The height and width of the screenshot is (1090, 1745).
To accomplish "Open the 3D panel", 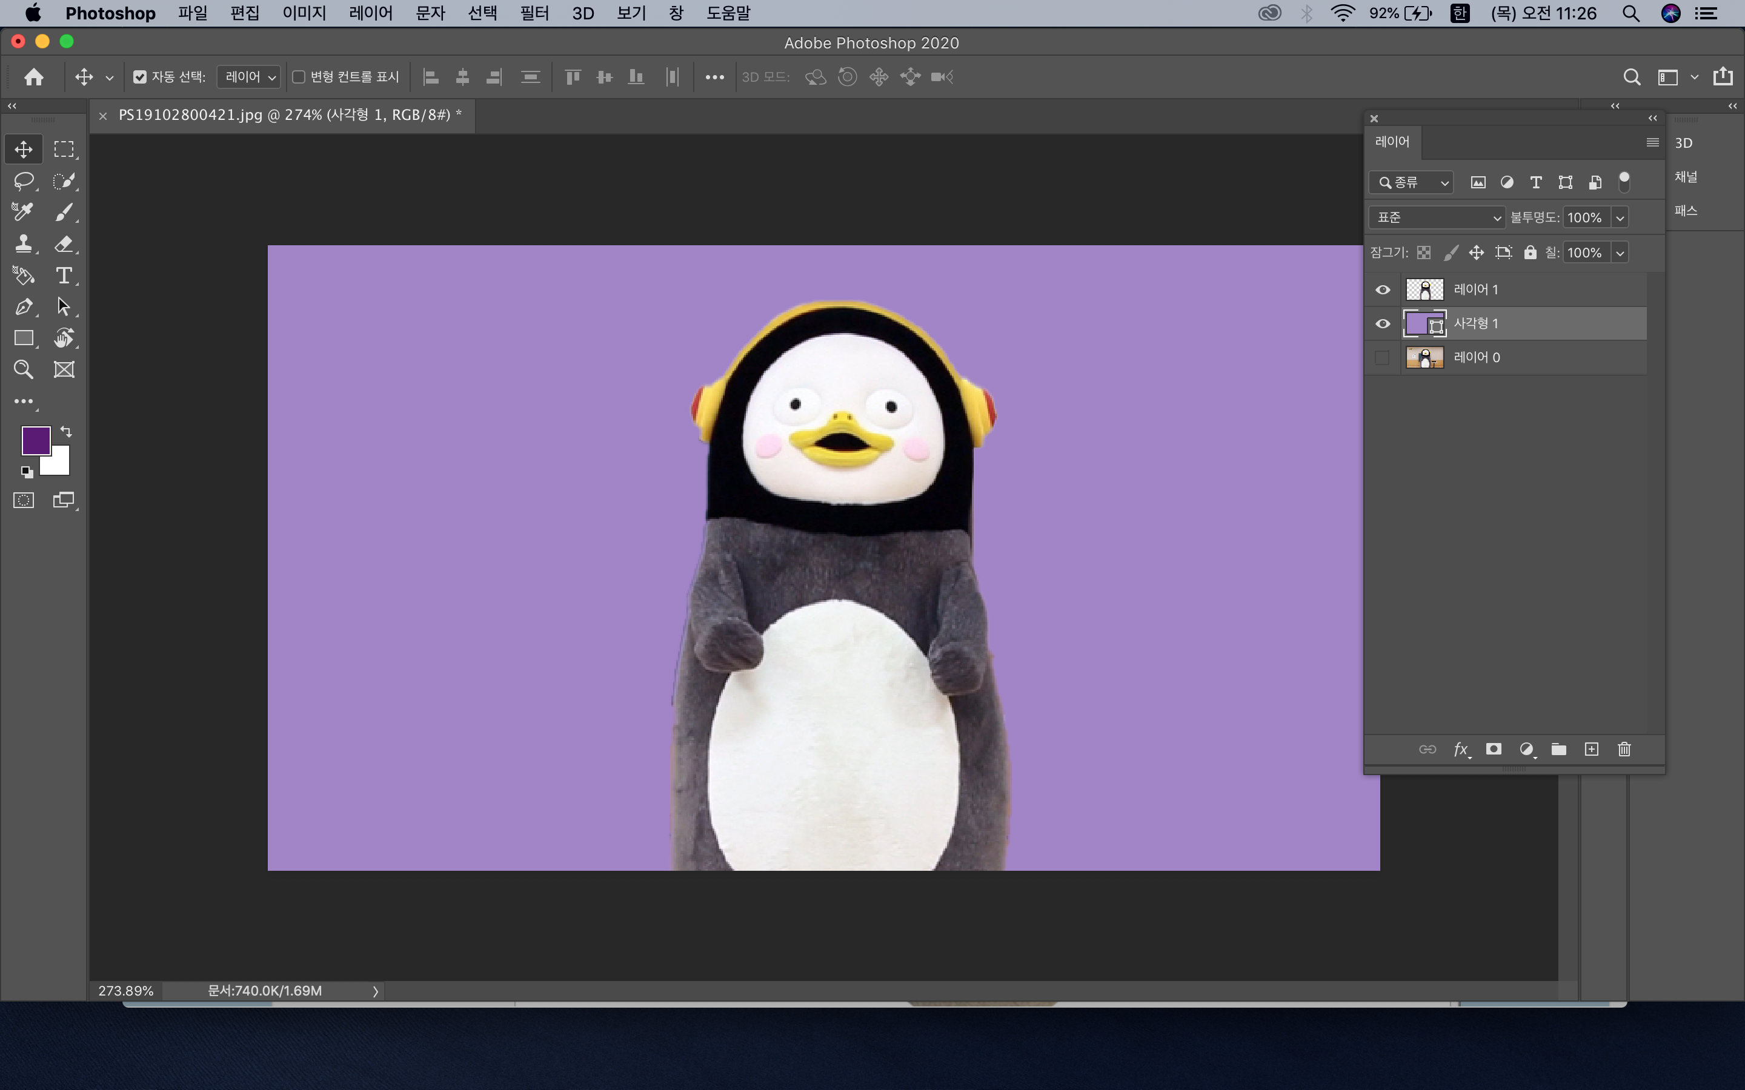I will [1684, 143].
